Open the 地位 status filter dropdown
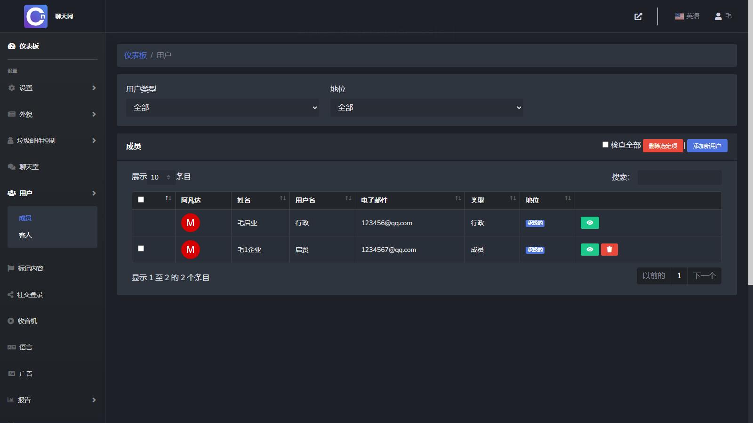This screenshot has width=753, height=423. point(426,108)
